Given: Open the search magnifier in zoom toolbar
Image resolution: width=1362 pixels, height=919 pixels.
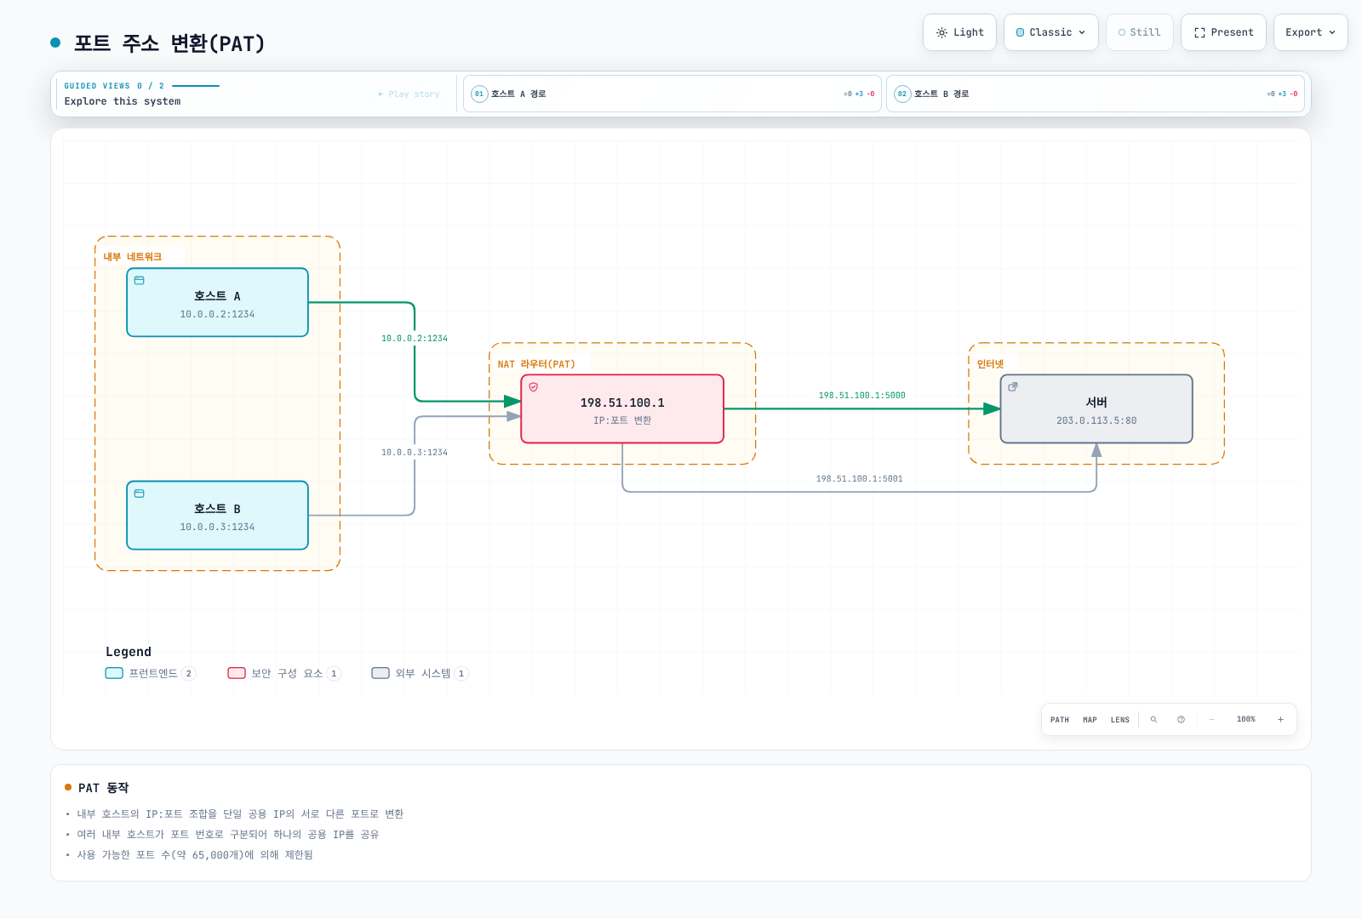Looking at the screenshot, I should (x=1153, y=720).
